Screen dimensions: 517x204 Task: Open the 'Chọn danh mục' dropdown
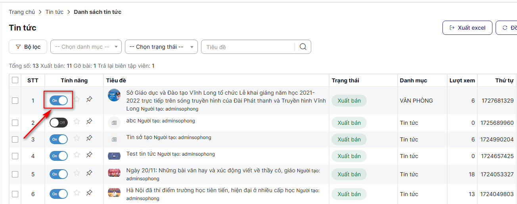(86, 47)
